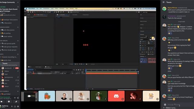Click the chat icon beside the Events header

(x=164, y=2)
